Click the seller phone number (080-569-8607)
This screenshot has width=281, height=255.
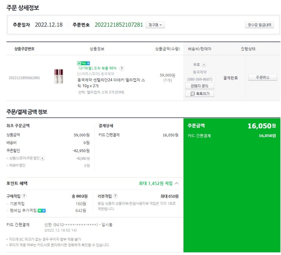[x=200, y=79]
